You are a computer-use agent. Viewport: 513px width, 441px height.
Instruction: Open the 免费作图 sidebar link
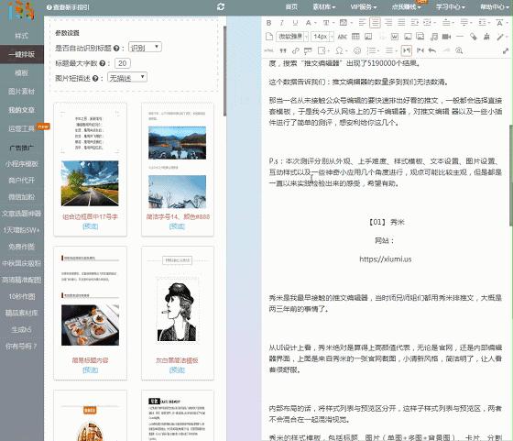coord(22,247)
